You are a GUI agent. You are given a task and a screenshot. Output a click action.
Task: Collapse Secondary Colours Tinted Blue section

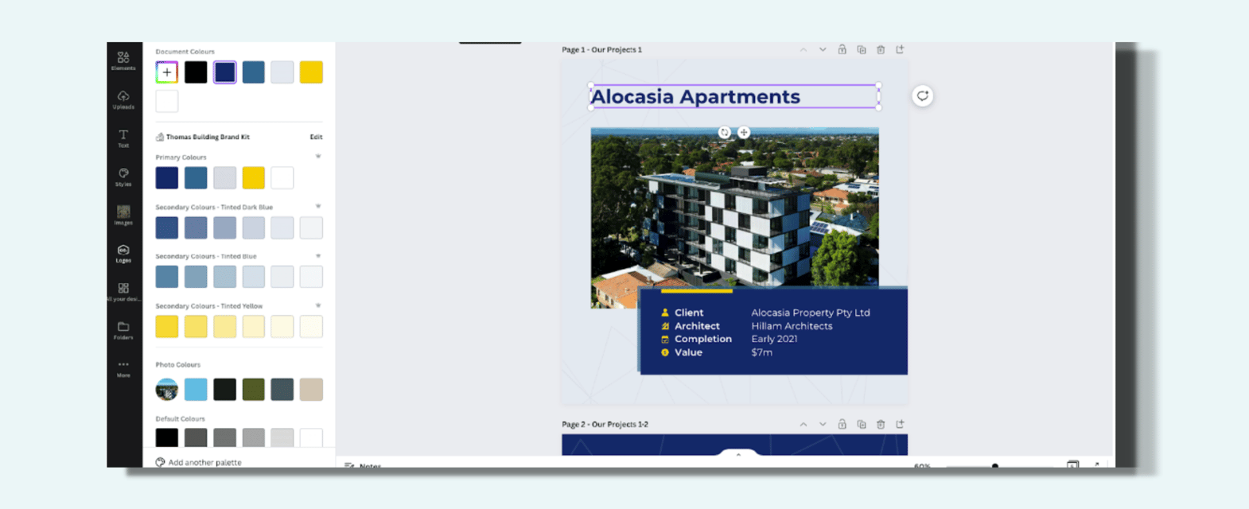(x=318, y=256)
